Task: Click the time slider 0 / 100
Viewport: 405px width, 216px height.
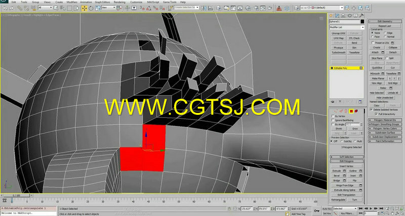Action: pyautogui.click(x=16, y=195)
